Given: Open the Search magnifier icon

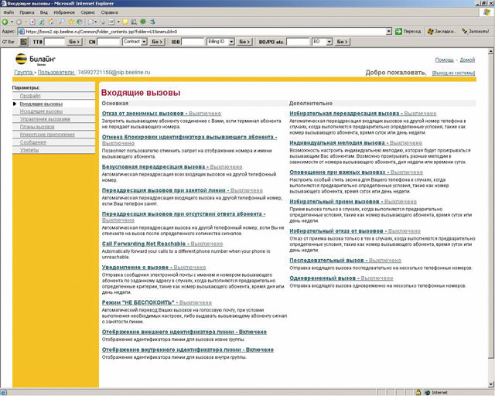Looking at the screenshot, I should tap(61, 22).
